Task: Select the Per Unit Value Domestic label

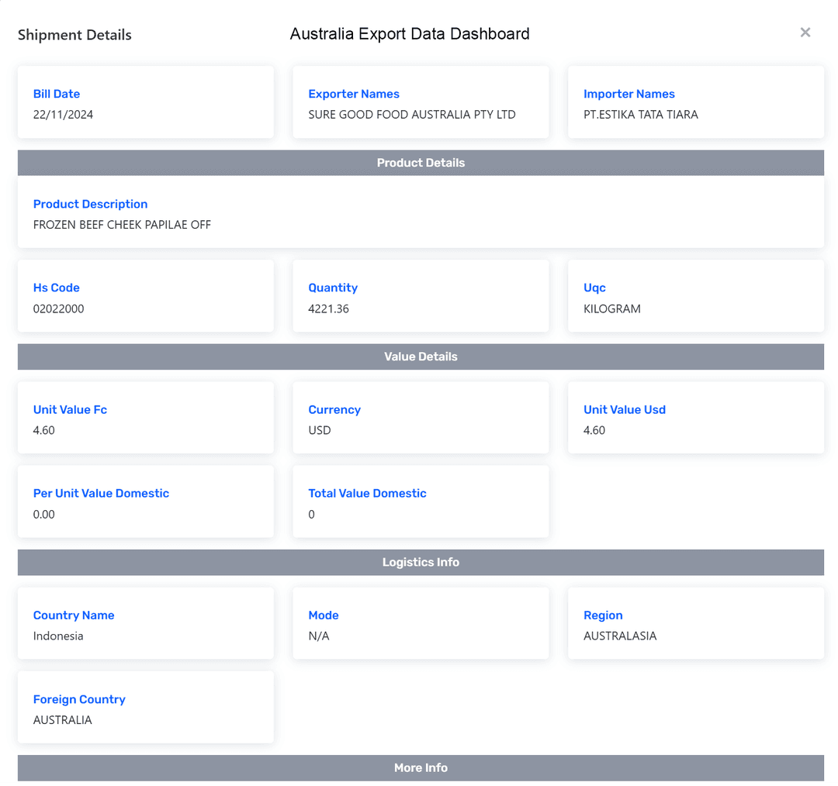Action: click(101, 494)
